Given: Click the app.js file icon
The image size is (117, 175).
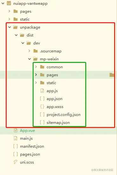Looking at the screenshot, I should point(42,91).
